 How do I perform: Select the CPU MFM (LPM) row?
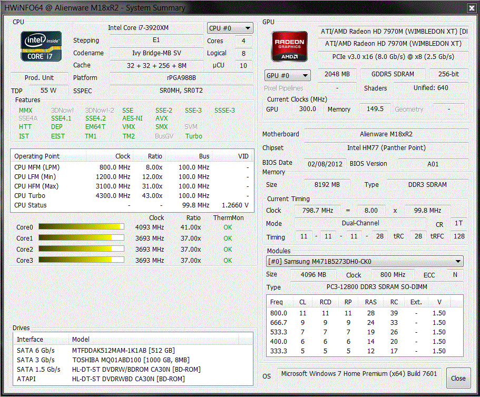tap(132, 167)
